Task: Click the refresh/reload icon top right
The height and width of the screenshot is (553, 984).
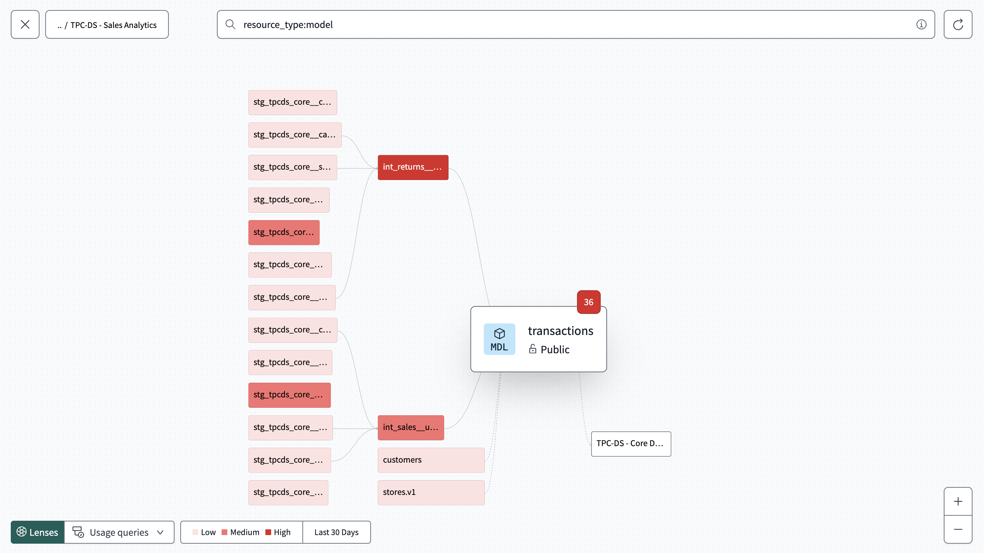Action: pyautogui.click(x=959, y=24)
